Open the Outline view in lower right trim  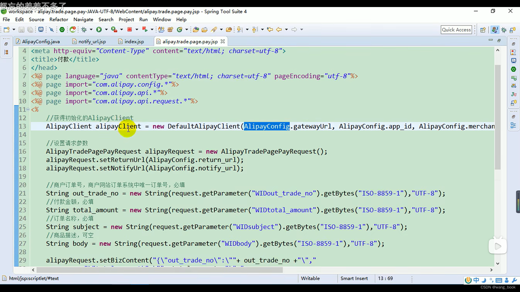pyautogui.click(x=513, y=125)
